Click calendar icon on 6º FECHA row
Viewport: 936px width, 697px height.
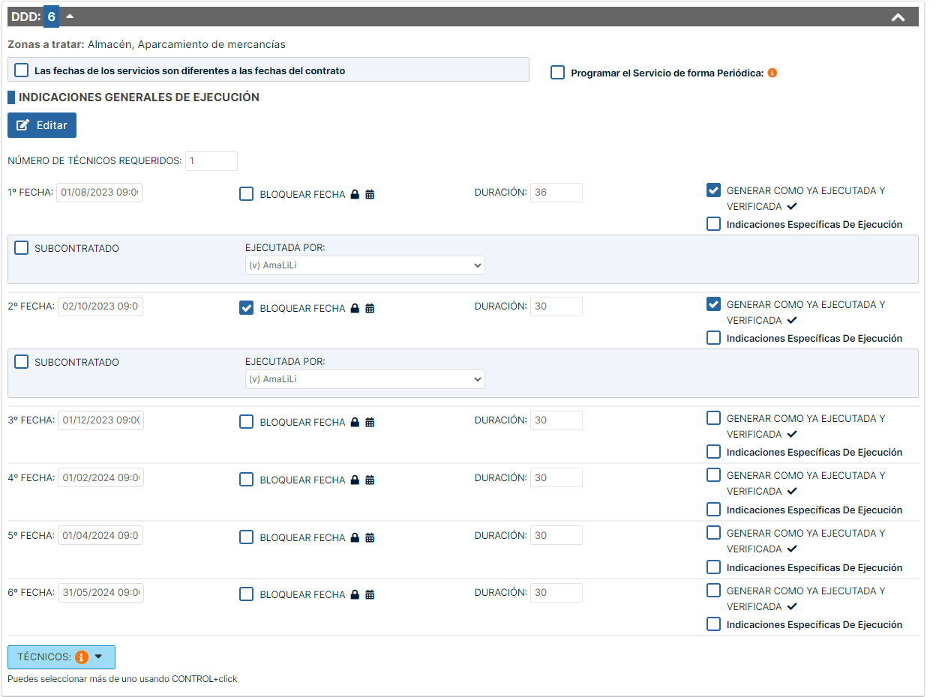tap(370, 595)
